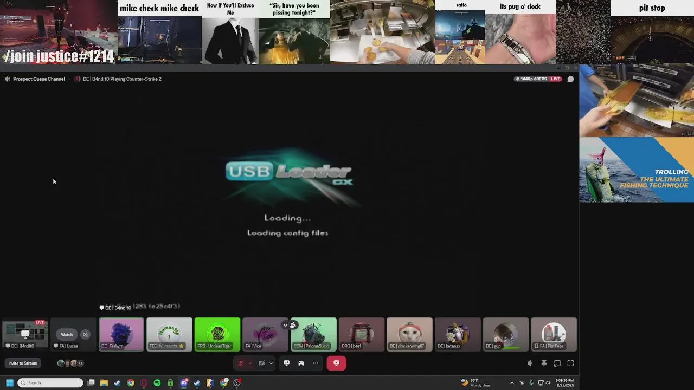Select the DE | B4ndit0 live stream tile
The width and height of the screenshot is (694, 390).
tap(25, 334)
